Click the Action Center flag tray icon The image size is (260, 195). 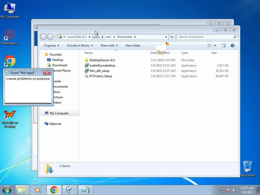coord(228,190)
